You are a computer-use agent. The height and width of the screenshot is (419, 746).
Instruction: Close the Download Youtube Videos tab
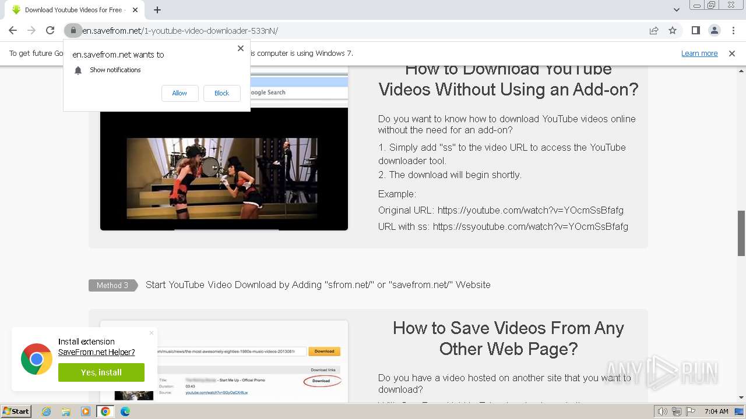tap(136, 10)
